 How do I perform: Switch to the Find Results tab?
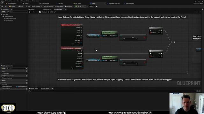coord(45,88)
